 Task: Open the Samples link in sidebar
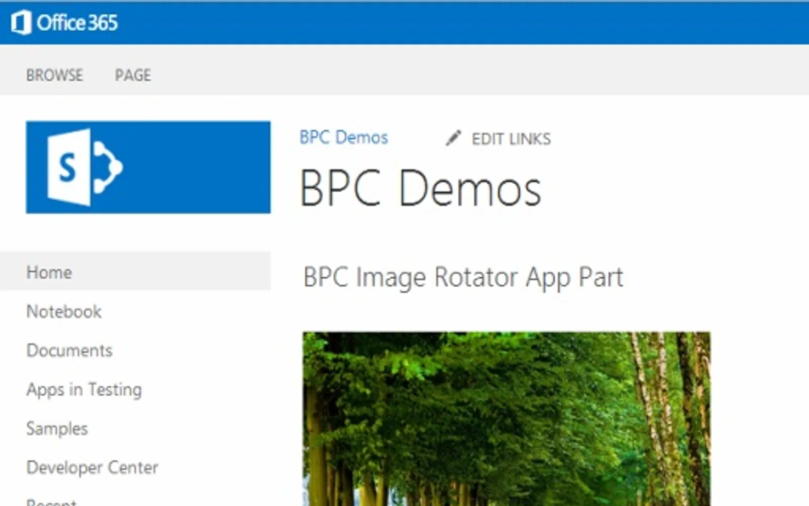57,429
